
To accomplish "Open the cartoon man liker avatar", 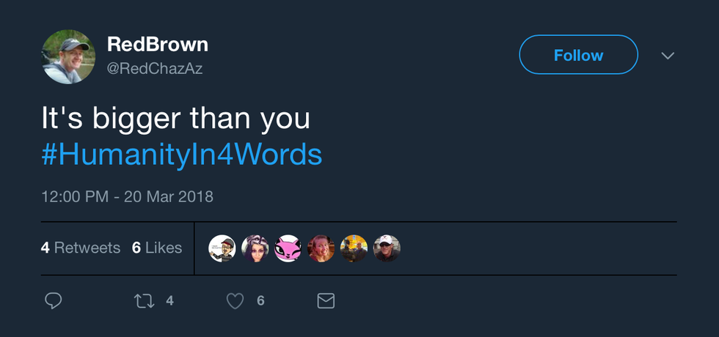I will (222, 248).
